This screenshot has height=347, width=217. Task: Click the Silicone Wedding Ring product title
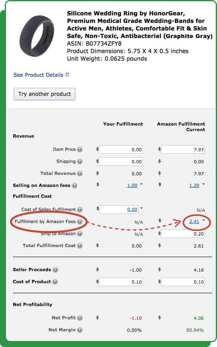(x=140, y=24)
